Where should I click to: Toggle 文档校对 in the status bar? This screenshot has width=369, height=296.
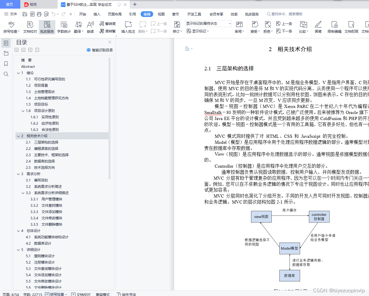pyautogui.click(x=81, y=294)
